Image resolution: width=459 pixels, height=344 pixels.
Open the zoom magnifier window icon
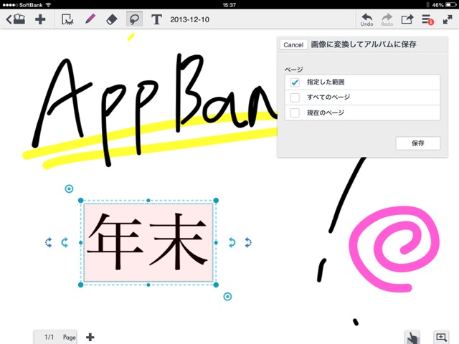tap(441, 337)
